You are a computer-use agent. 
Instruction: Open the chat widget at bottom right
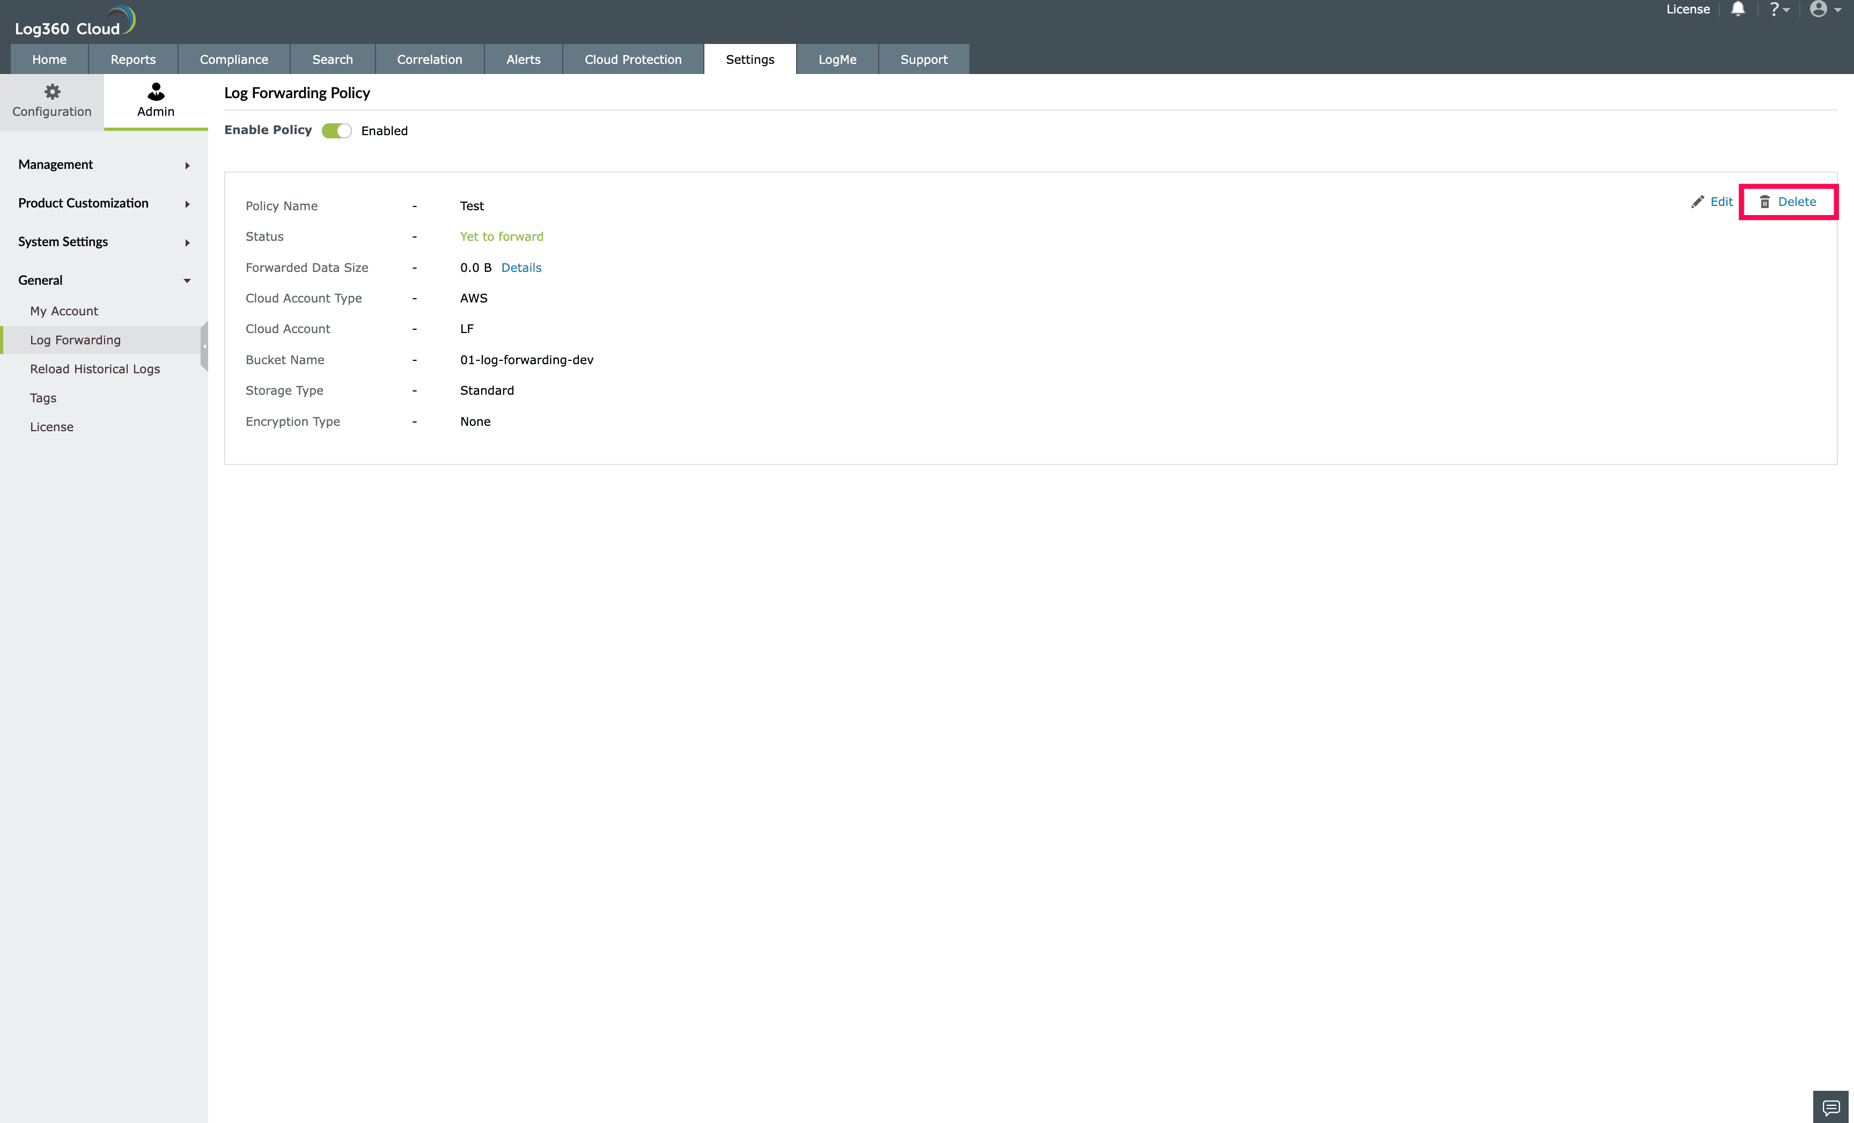1831,1106
